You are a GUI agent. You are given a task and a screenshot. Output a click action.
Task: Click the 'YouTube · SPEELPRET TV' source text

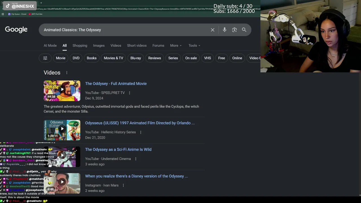(105, 93)
